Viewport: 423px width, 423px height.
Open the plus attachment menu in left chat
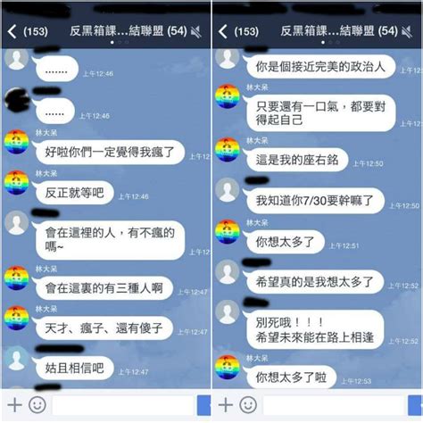point(14,405)
